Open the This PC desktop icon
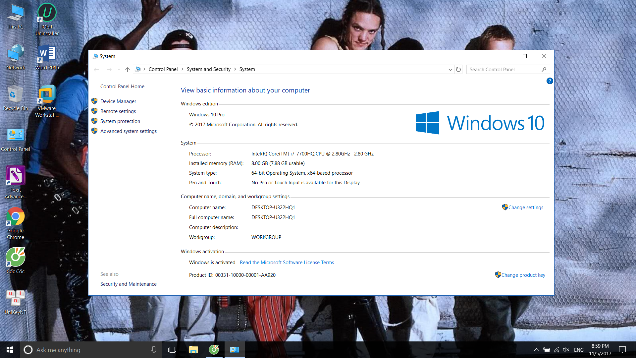This screenshot has height=358, width=636. click(16, 17)
